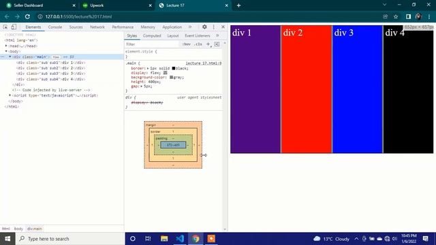The width and height of the screenshot is (436, 245).
Task: Switch to the Seller Dashboard browser tab
Action: 40,5
